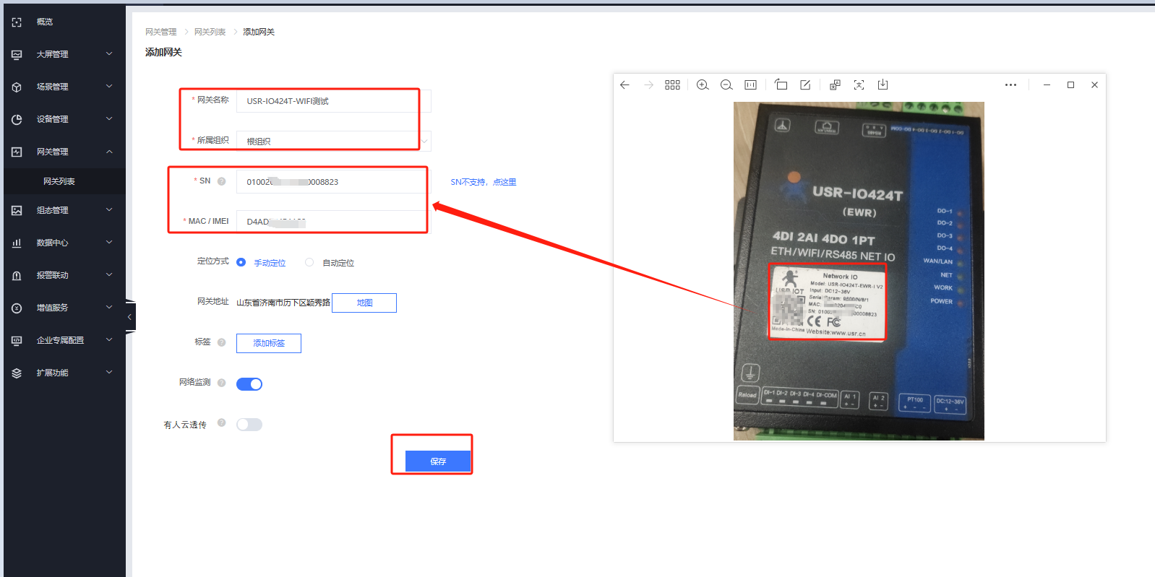Click the 企业专属配置 monitor icon
1155x577 pixels.
[x=17, y=341]
